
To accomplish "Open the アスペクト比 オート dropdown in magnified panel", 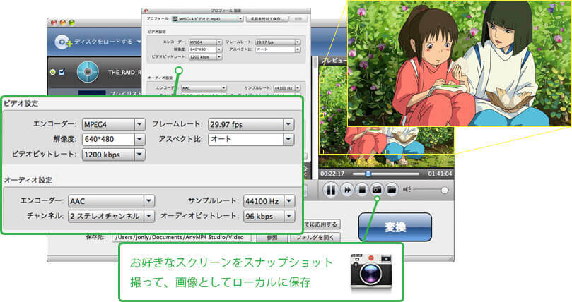I will [x=251, y=139].
